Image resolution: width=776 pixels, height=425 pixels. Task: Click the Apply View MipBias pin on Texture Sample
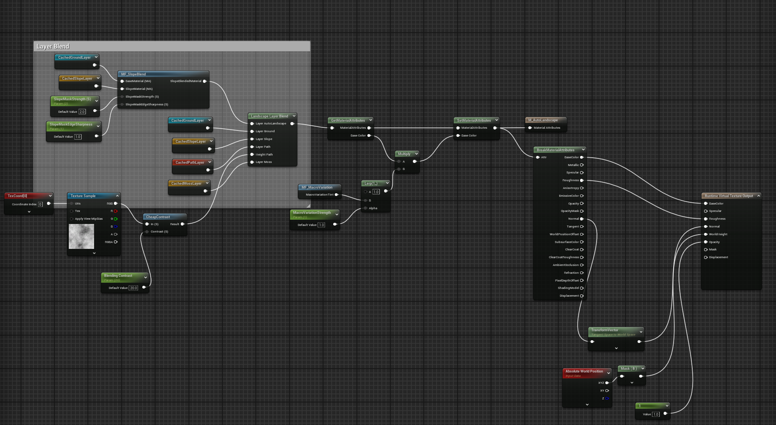72,219
